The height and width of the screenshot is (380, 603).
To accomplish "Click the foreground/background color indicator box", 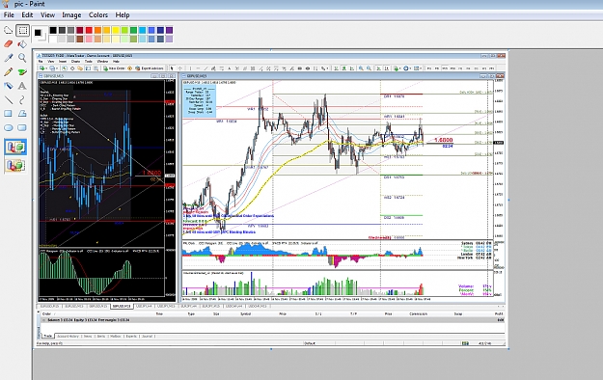I will point(40,34).
